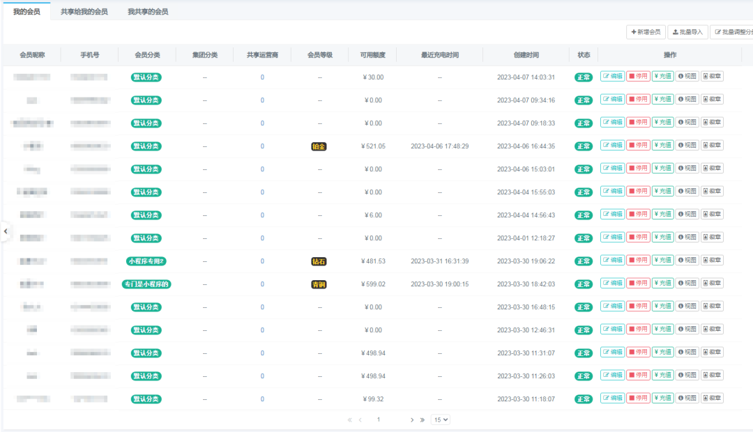Viewport: 753px width, 432px height.
Task: Go to the first page («)
Action: [x=349, y=419]
